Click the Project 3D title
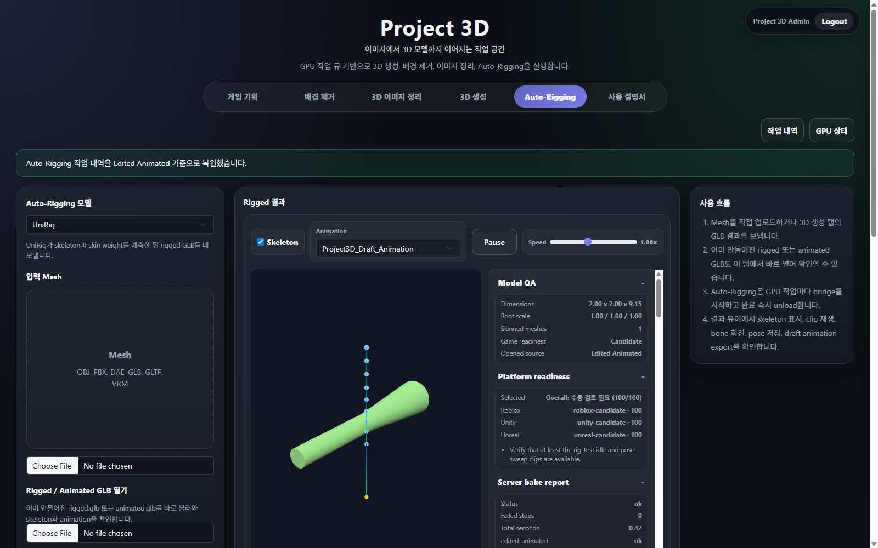The width and height of the screenshot is (878, 548). coord(435,28)
